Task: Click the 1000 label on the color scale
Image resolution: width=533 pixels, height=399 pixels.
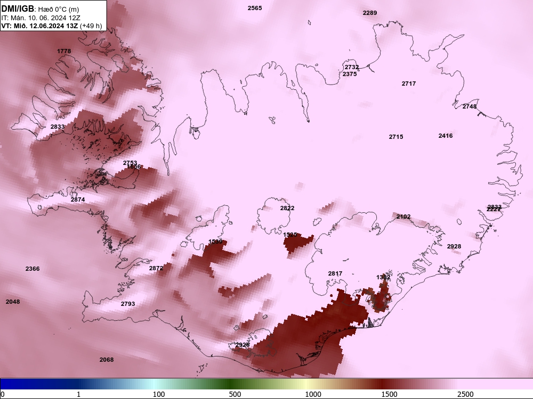Action: click(x=313, y=394)
